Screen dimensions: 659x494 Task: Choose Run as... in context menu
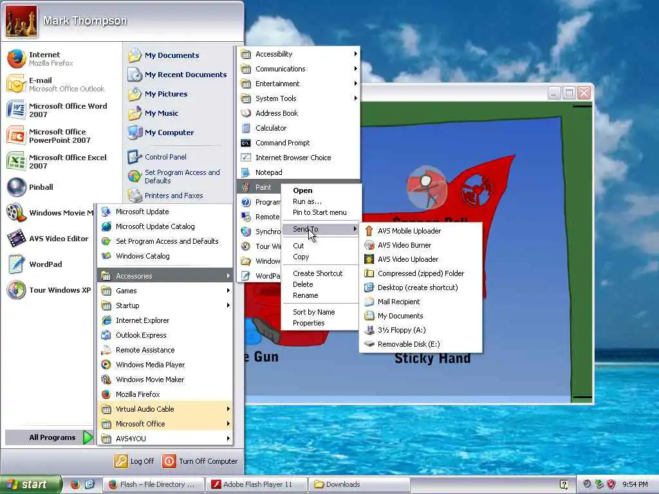coord(320,201)
